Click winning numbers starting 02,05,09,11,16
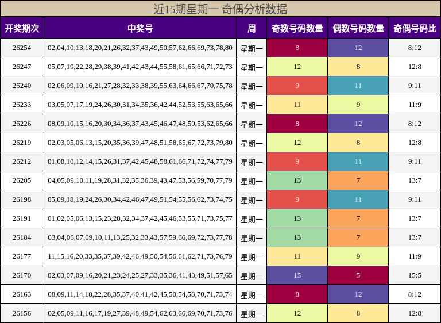Image resolution: width=441 pixels, height=323 pixels. pos(140,313)
